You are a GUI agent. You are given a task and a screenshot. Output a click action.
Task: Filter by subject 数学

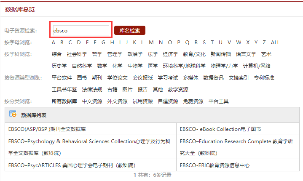tap(102, 66)
